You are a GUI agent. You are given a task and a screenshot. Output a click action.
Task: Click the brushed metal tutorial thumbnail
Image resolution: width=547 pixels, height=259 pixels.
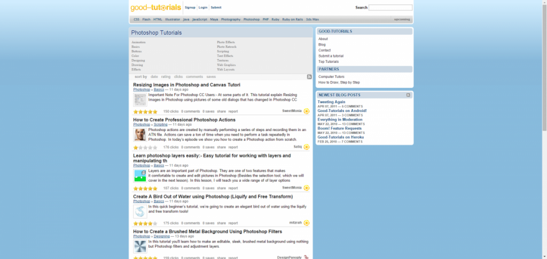coord(140,246)
